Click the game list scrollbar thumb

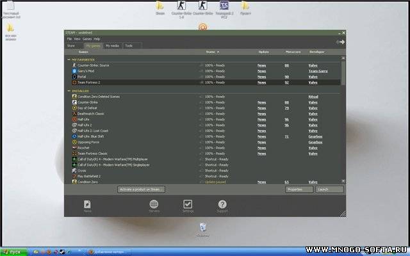coord(343,72)
